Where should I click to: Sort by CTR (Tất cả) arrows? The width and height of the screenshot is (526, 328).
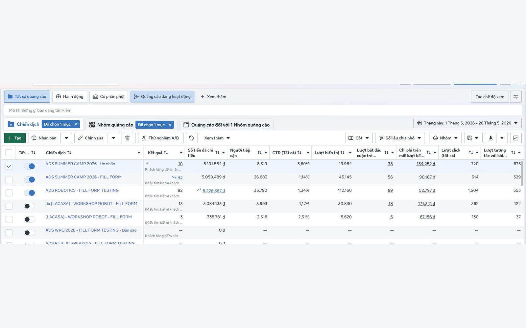pyautogui.click(x=299, y=153)
